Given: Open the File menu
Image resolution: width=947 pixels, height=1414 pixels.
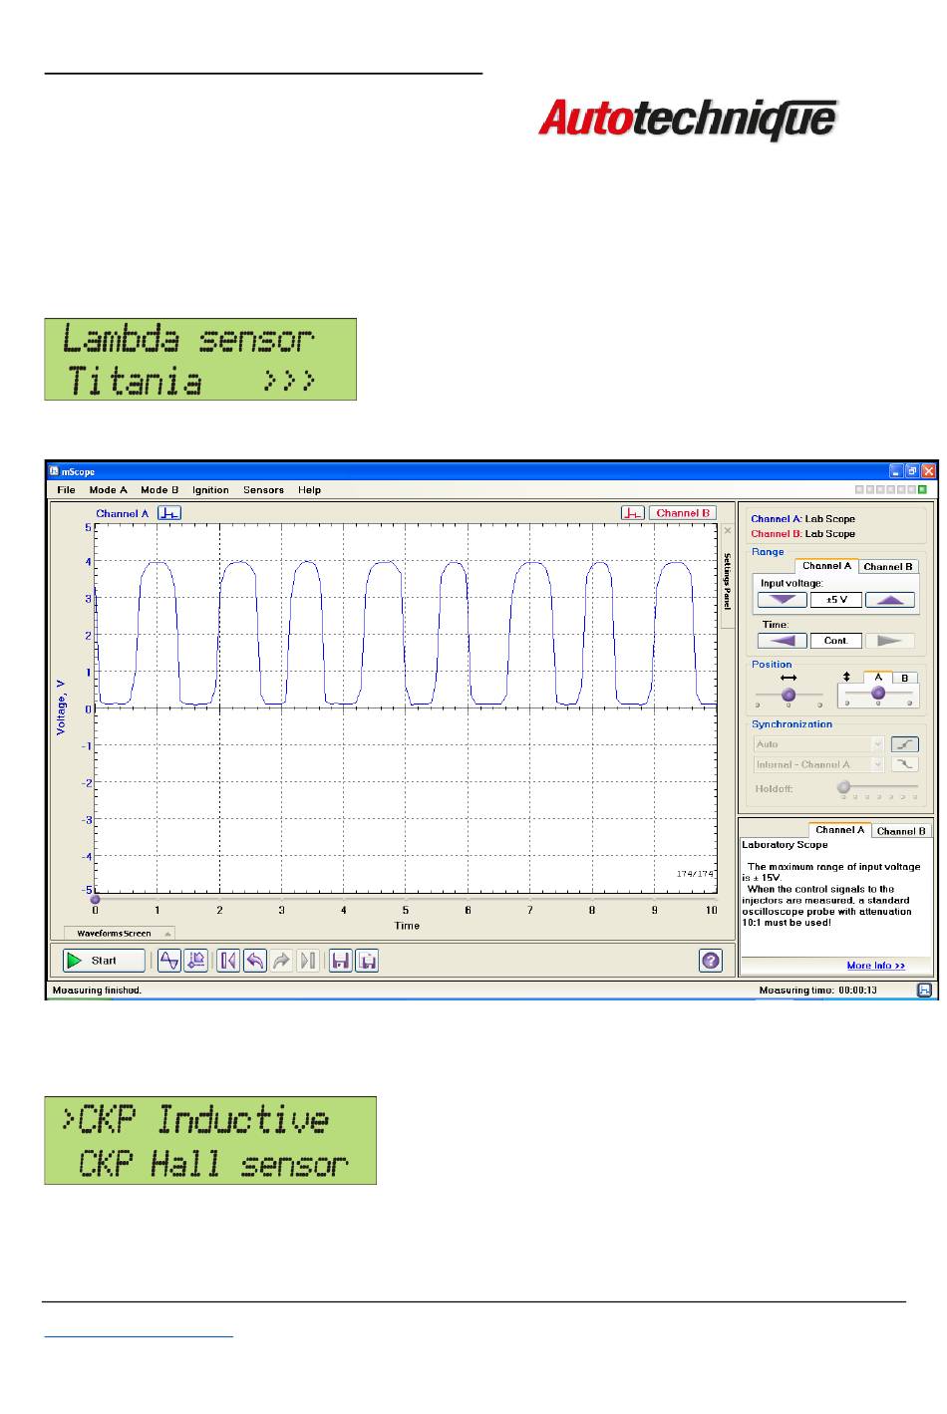Looking at the screenshot, I should tap(66, 490).
